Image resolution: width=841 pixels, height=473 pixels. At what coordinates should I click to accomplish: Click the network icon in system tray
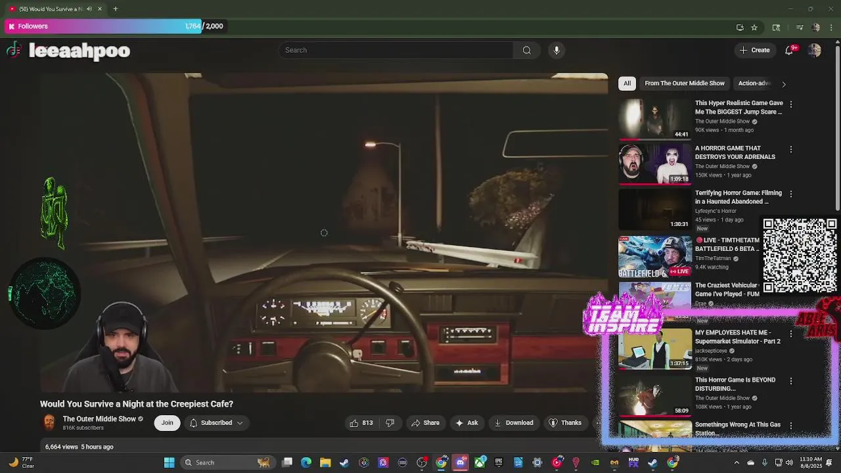[x=779, y=462]
